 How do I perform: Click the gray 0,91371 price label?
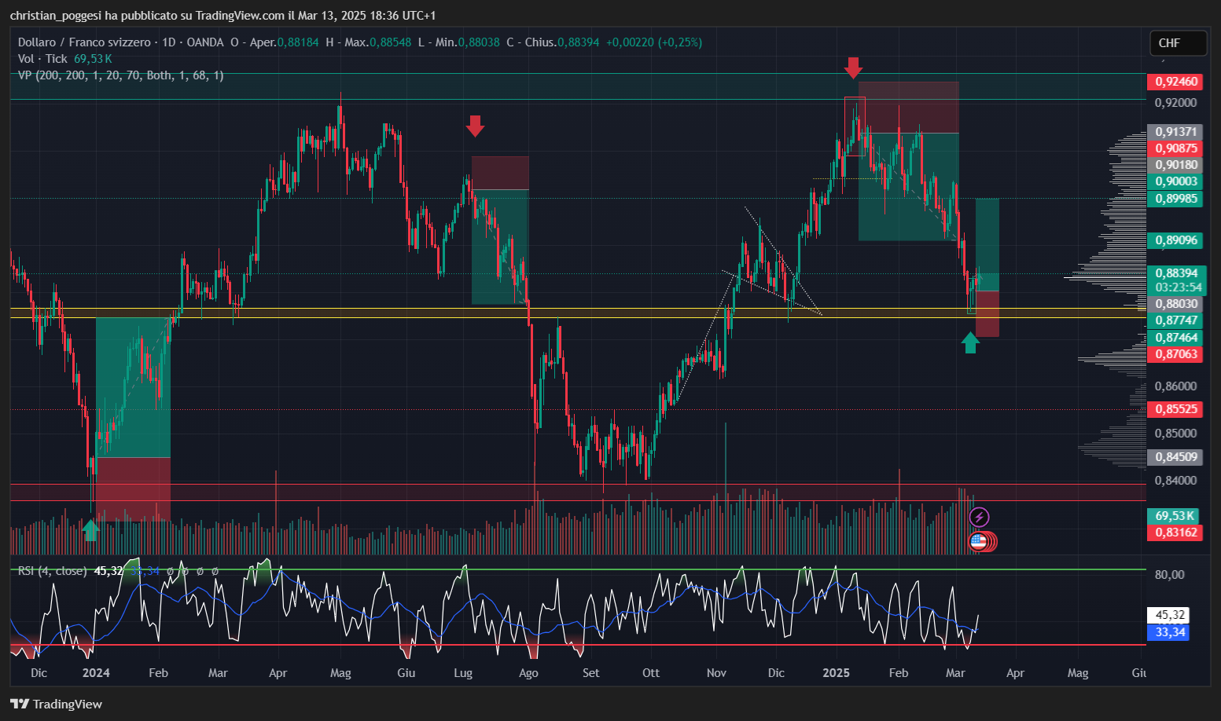coord(1176,132)
